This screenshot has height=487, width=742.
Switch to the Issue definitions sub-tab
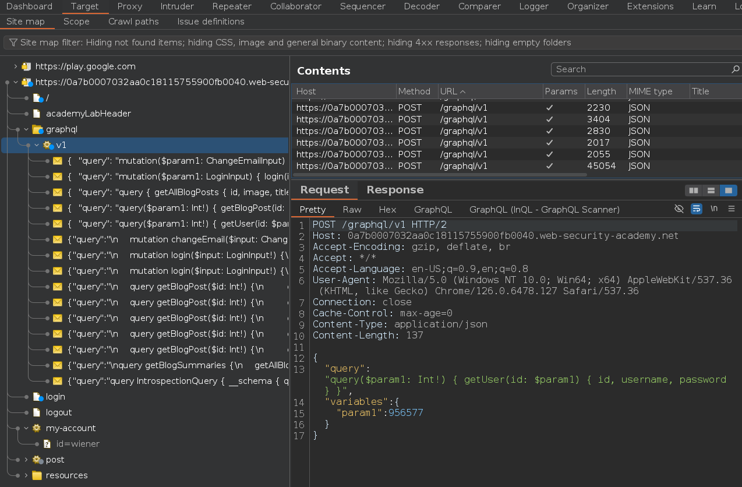coord(211,22)
